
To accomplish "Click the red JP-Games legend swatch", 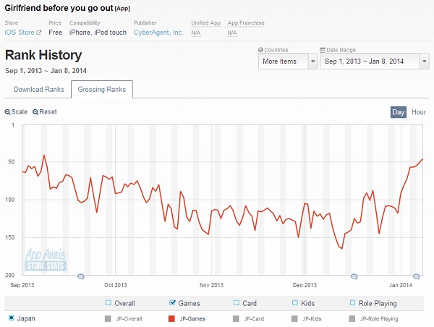I will pos(171,318).
